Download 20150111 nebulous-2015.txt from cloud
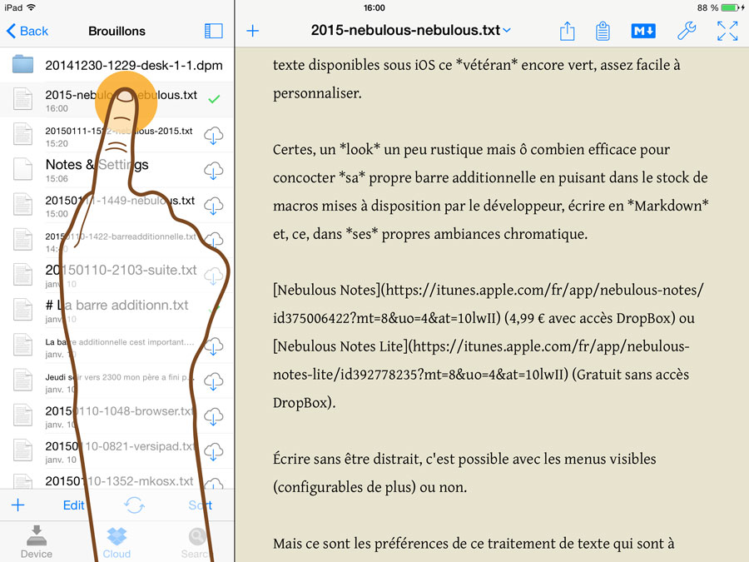 214,136
